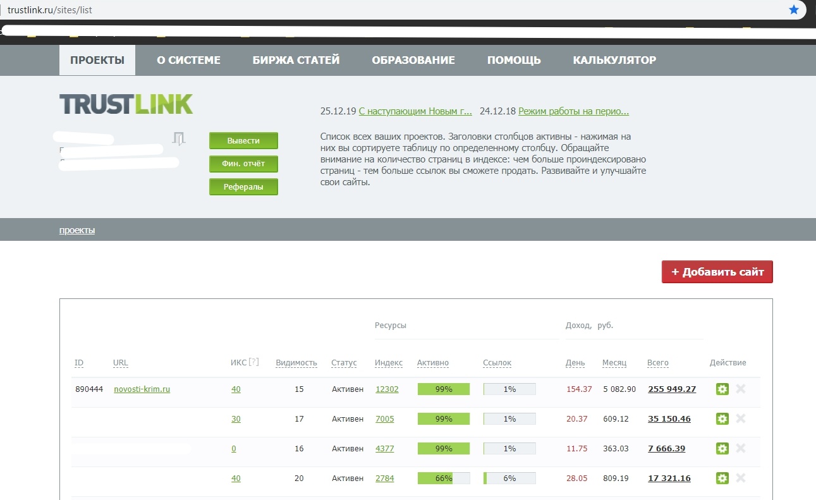
Task: Click index value 2784
Action: [385, 478]
